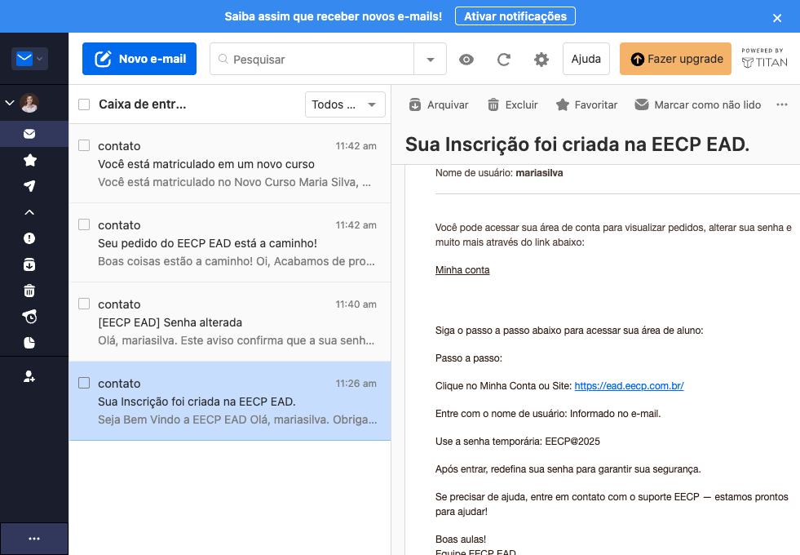Image resolution: width=800 pixels, height=555 pixels.
Task: Delete the open email with Excluir
Action: pyautogui.click(x=513, y=104)
